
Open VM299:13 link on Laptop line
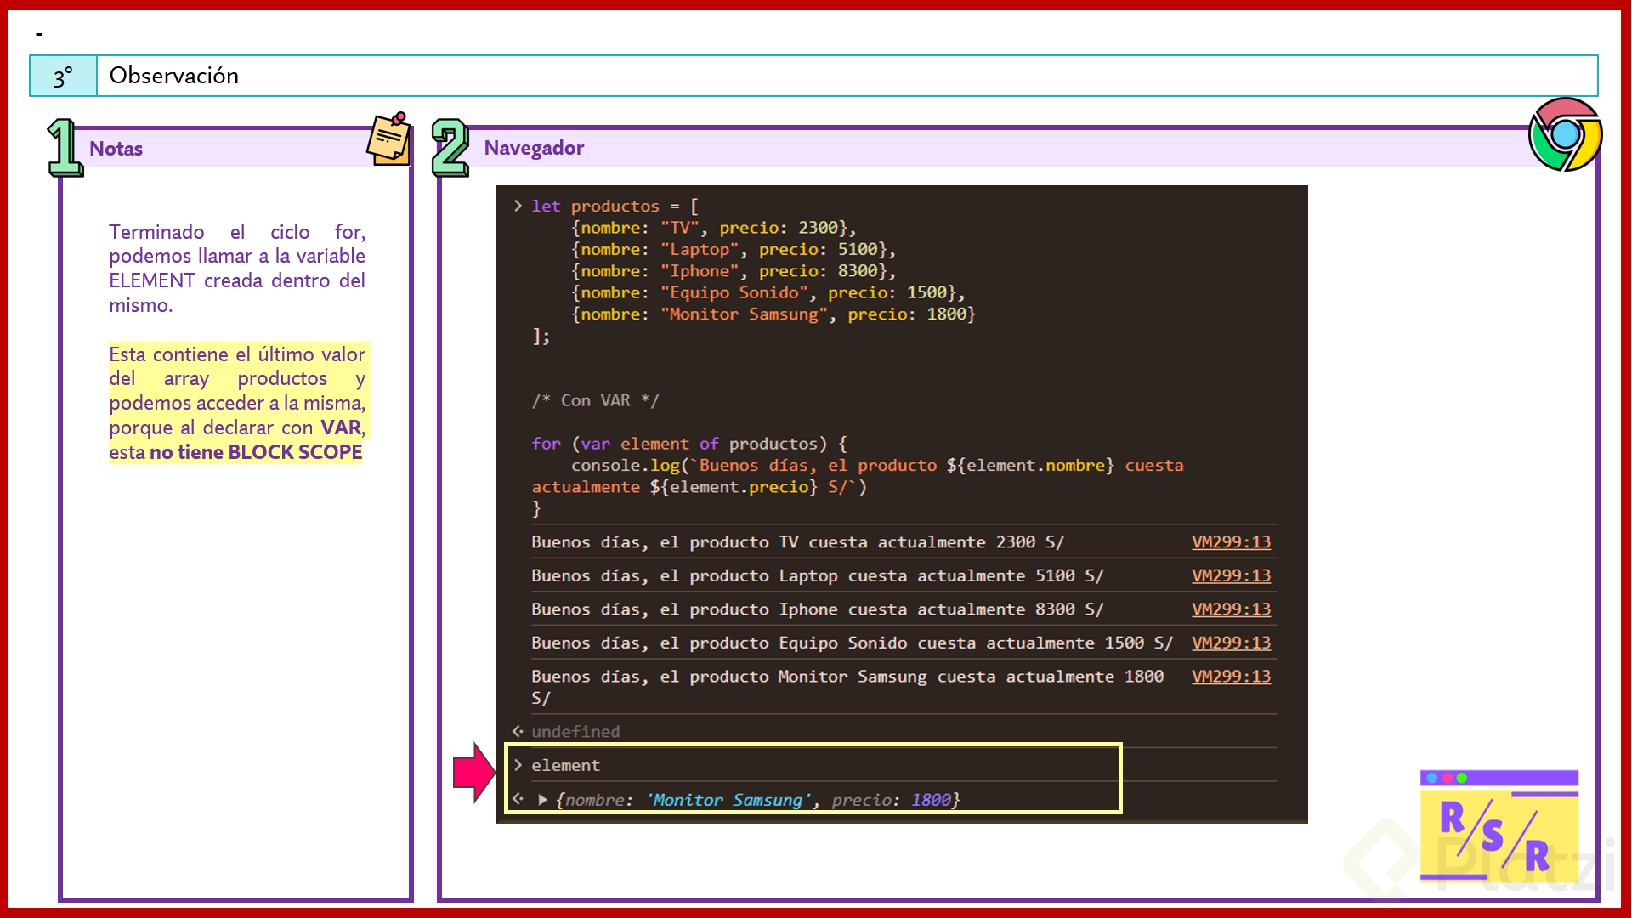point(1231,575)
